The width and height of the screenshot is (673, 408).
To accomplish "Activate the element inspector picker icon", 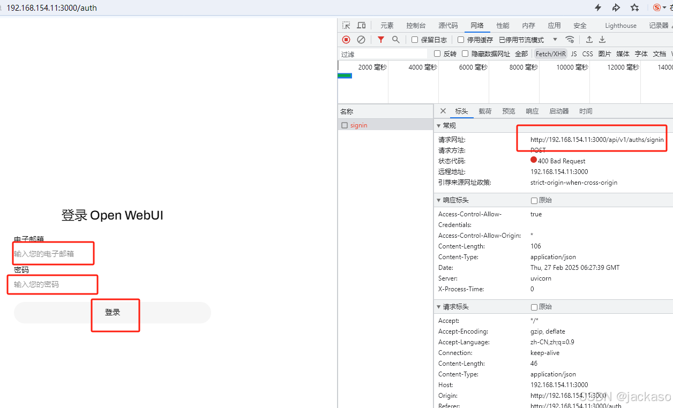I will tap(346, 25).
